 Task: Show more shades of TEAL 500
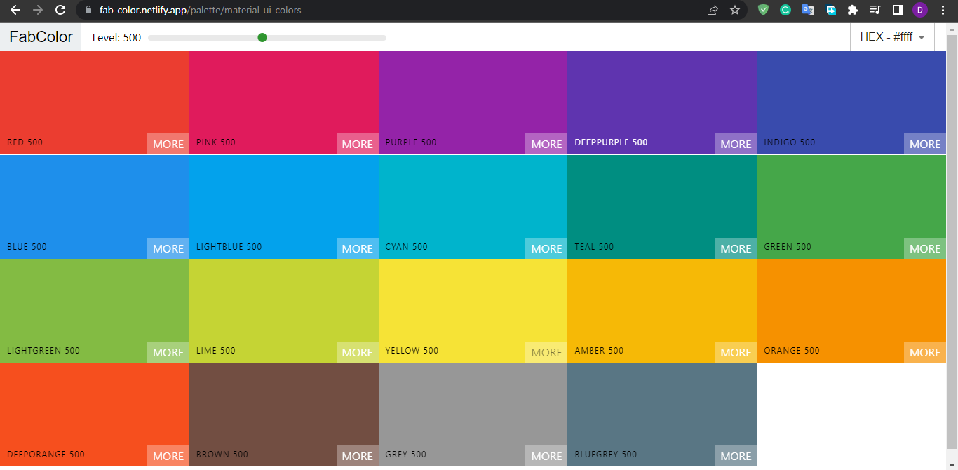click(x=735, y=248)
